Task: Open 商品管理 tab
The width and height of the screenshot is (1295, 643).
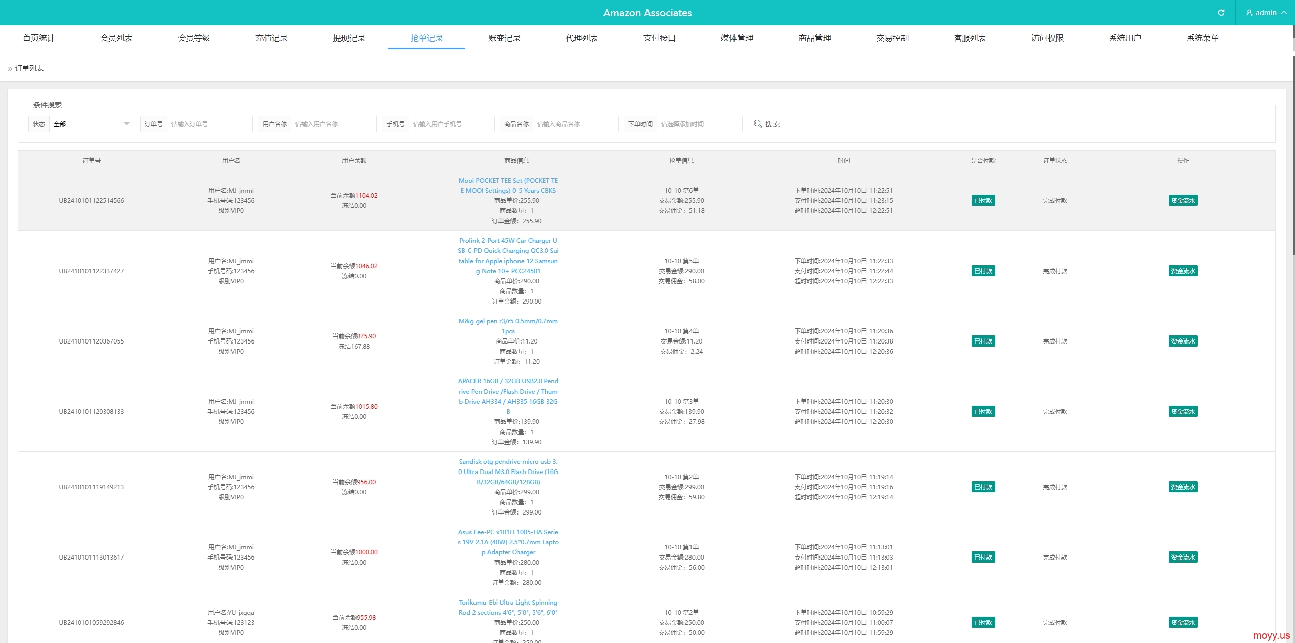Action: [x=815, y=38]
